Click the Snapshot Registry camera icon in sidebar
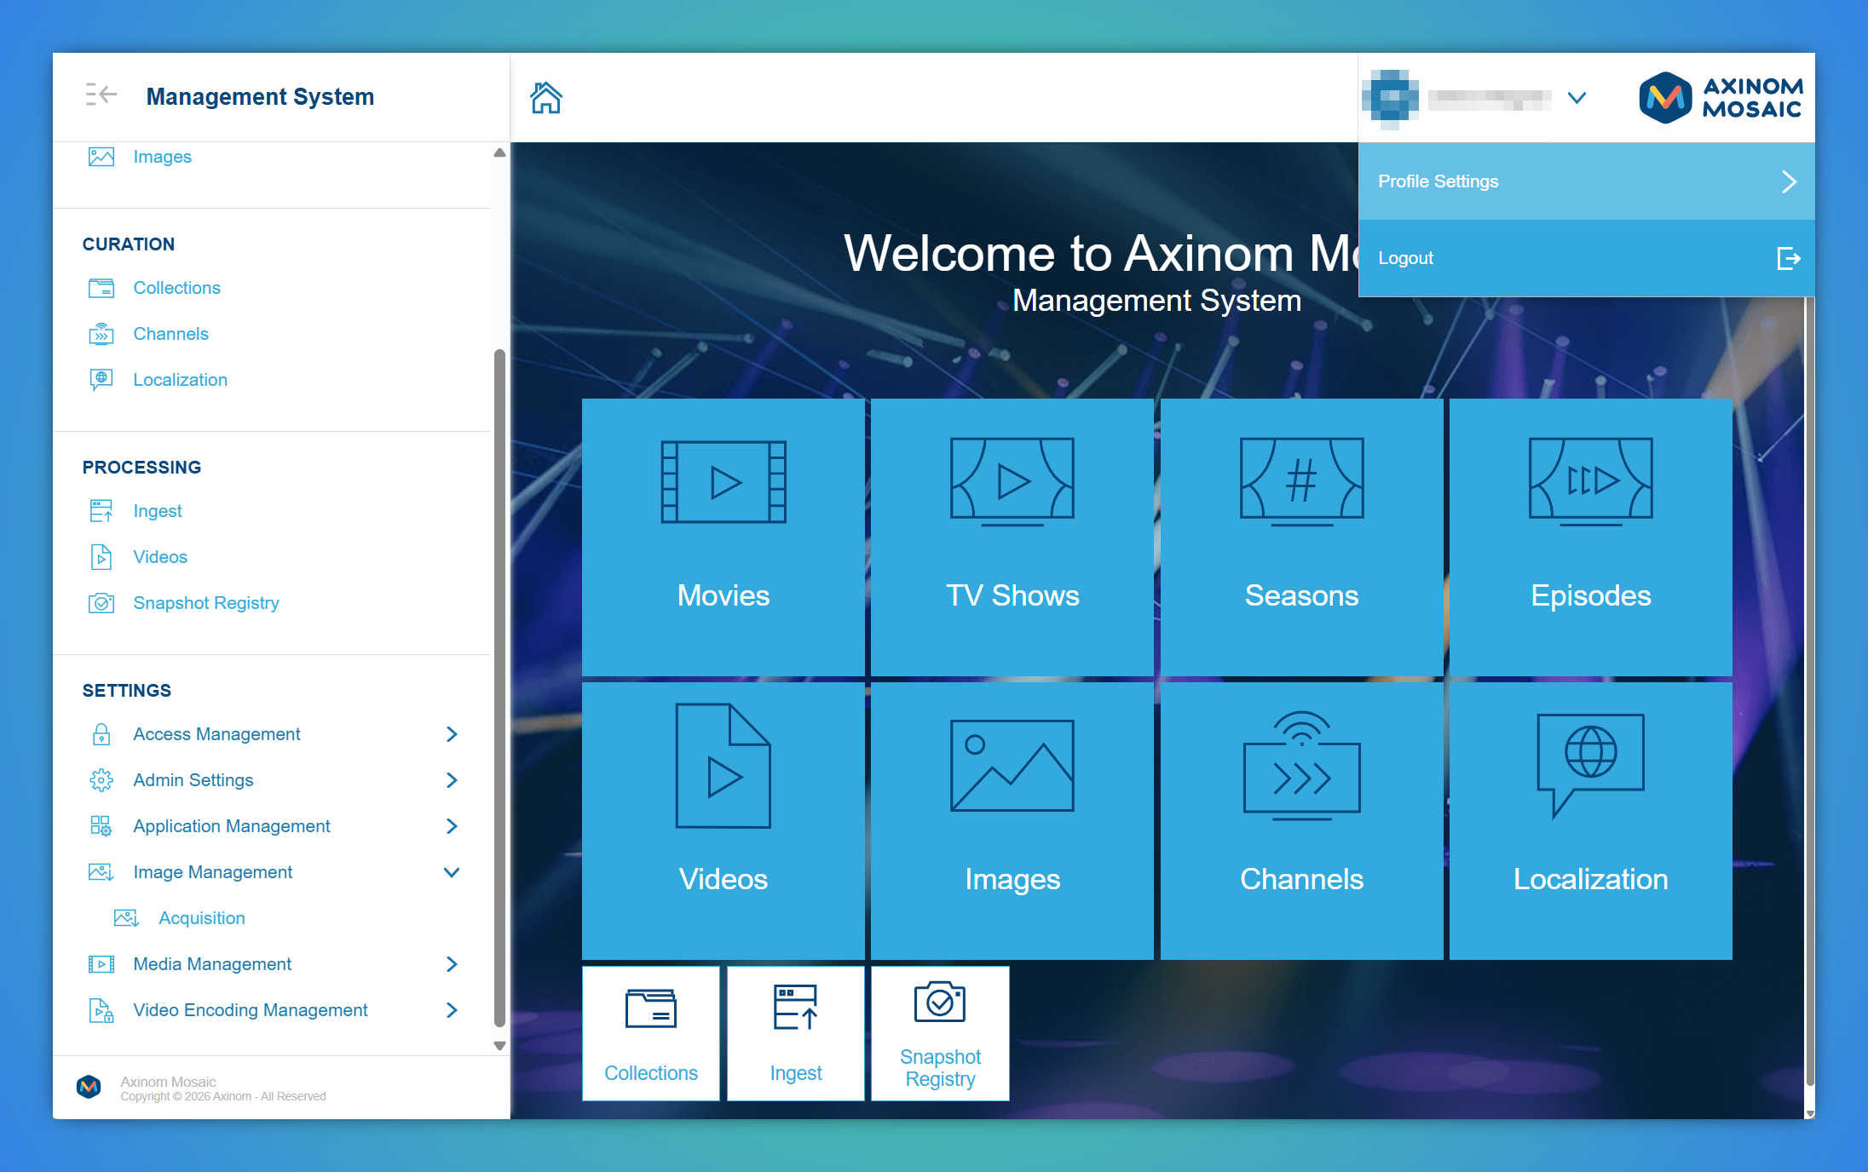 [101, 603]
